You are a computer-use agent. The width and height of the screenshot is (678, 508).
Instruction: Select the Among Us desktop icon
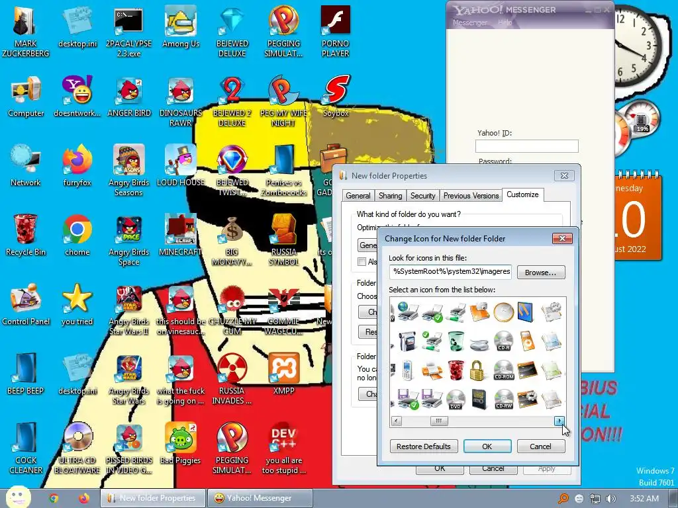pos(180,27)
